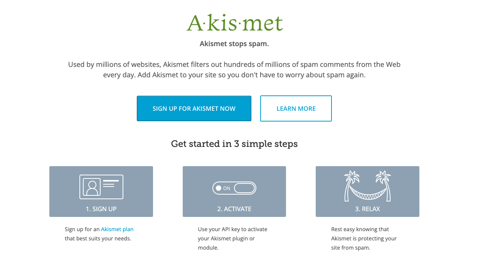Click the "3. RELAX" step label
Screen dimensions: 493x265
(x=367, y=209)
